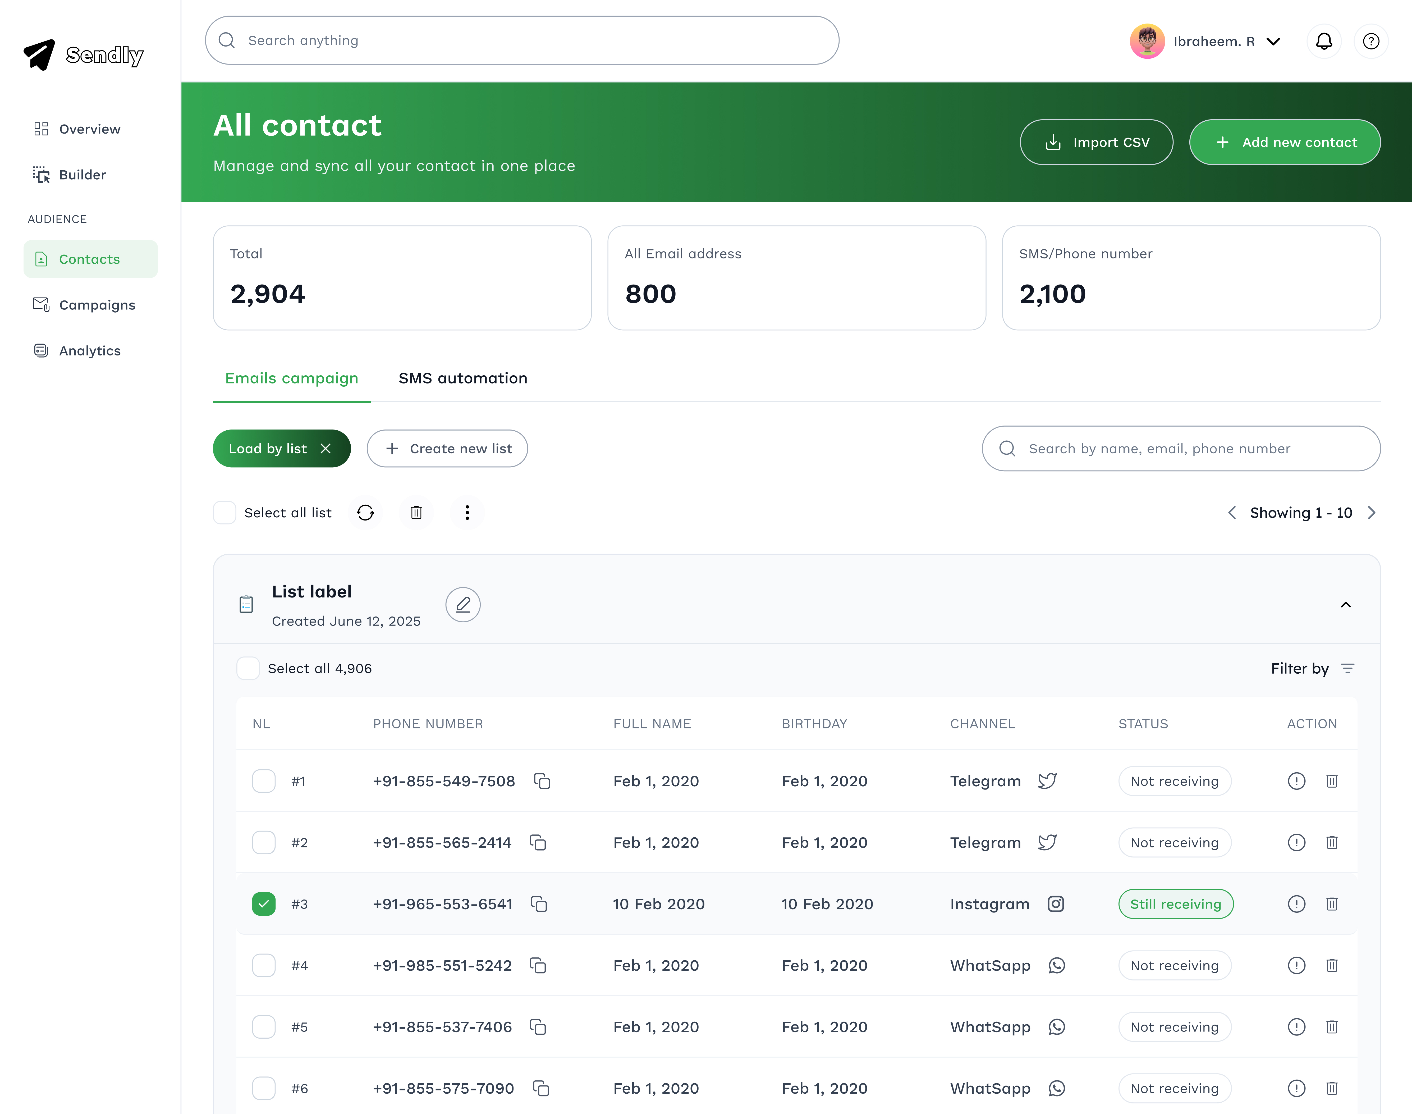Image resolution: width=1412 pixels, height=1114 pixels.
Task: View info for contact #4
Action: coord(1297,965)
